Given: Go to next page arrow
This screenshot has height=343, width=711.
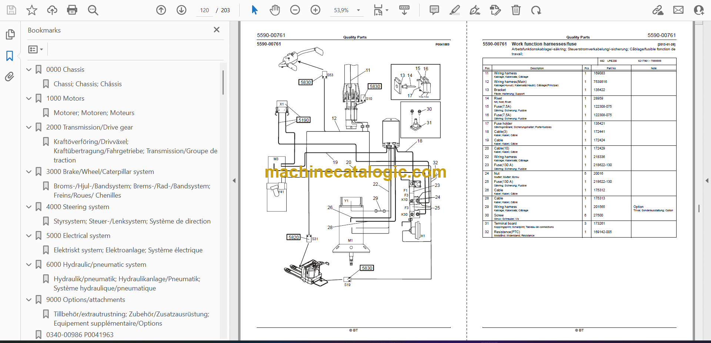Looking at the screenshot, I should click(181, 10).
